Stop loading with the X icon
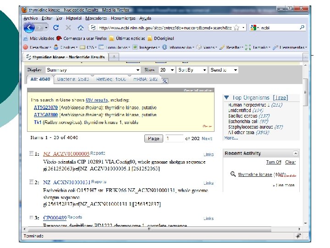The image size is (330, 248). 68,28
